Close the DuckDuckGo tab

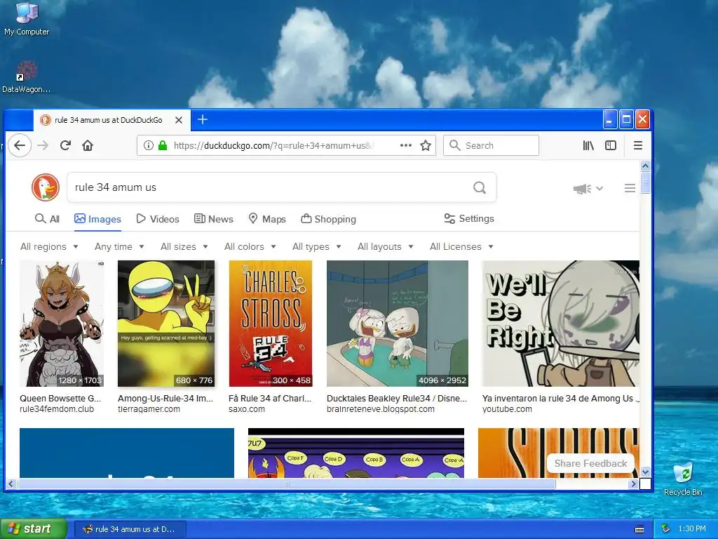[x=179, y=120]
